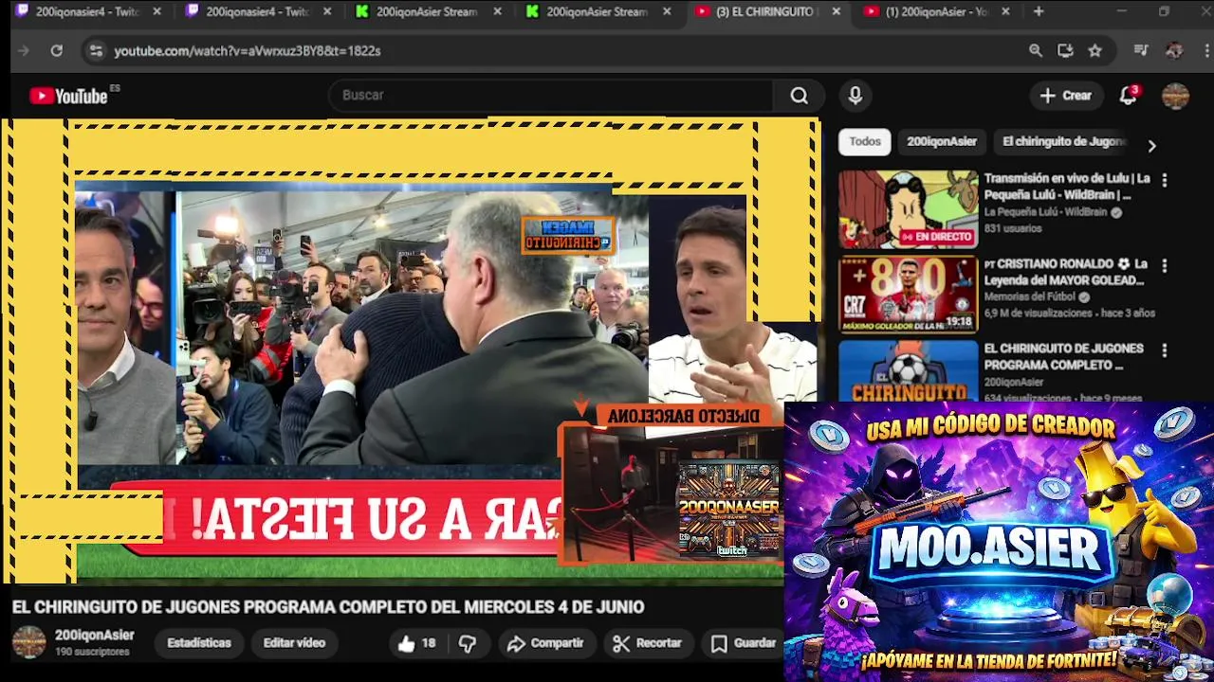Open La Pequeña Lulú live thumbnail
Image resolution: width=1214 pixels, height=682 pixels.
click(x=908, y=209)
